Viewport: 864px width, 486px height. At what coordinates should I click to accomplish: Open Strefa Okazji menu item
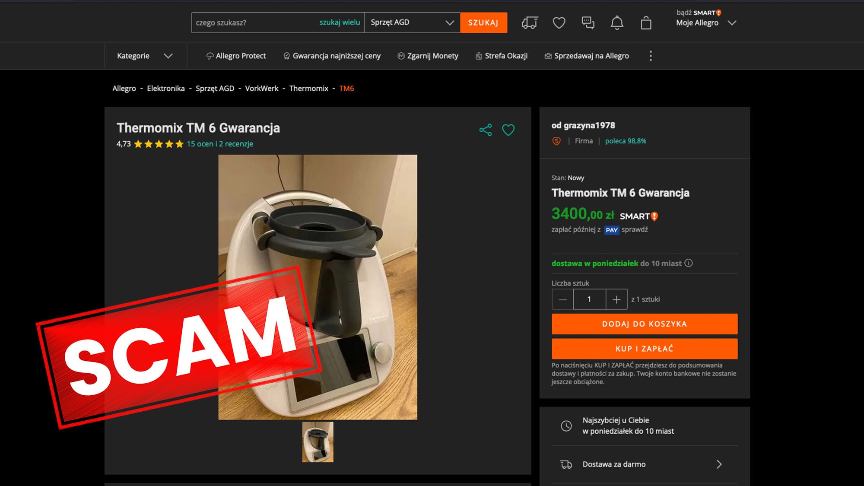(x=501, y=56)
